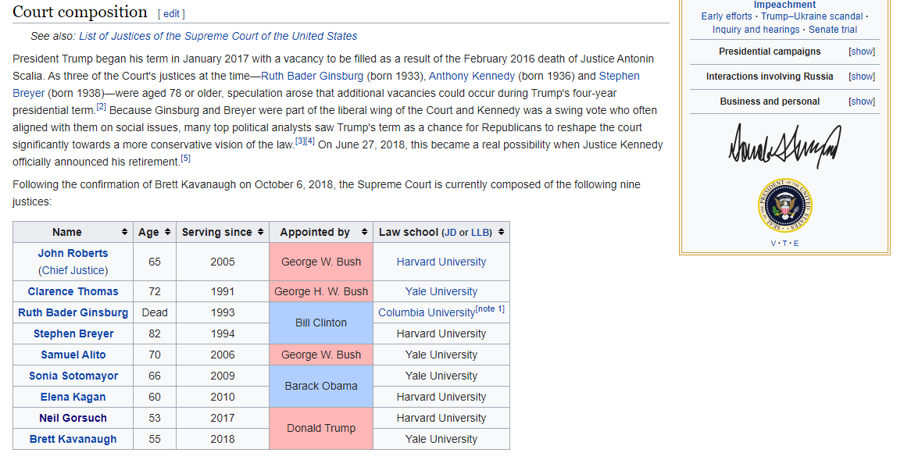Viewport: 904px width, 460px height.
Task: Click the presidential seal image
Action: tap(784, 205)
